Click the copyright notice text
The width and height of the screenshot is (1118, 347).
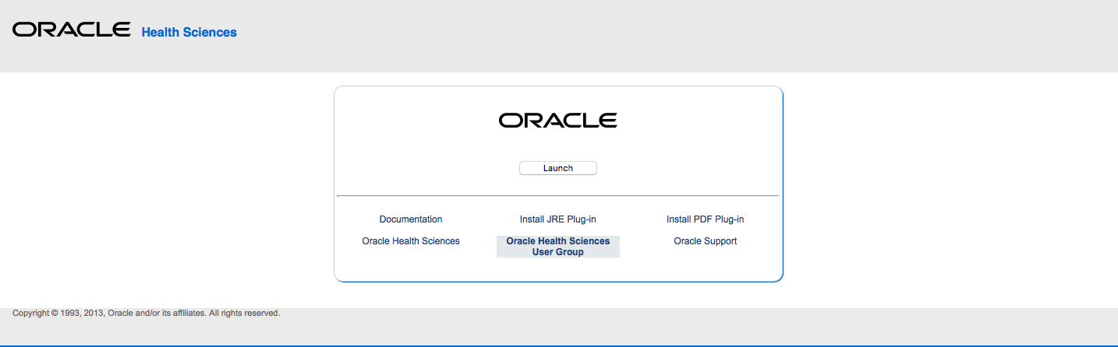[146, 314]
